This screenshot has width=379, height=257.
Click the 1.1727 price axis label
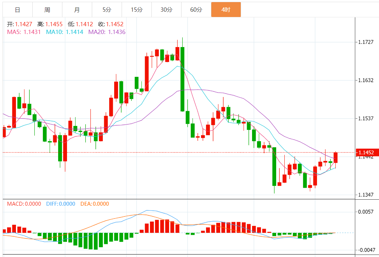[x=366, y=42]
